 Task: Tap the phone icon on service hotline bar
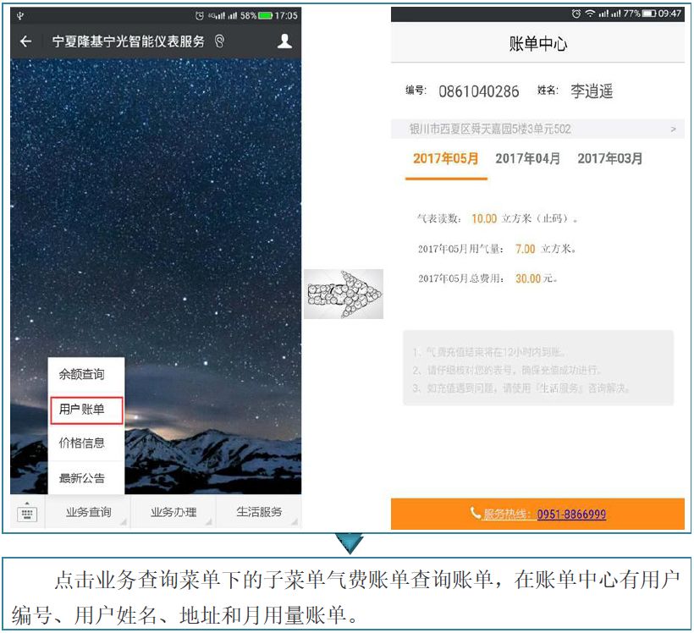[x=475, y=514]
